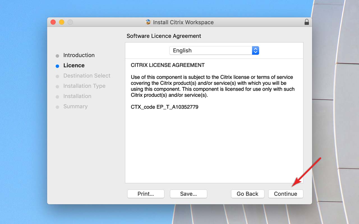Click the CITRIX LICENSE AGREEMENT heading text
The image size is (359, 224).
[x=167, y=65]
